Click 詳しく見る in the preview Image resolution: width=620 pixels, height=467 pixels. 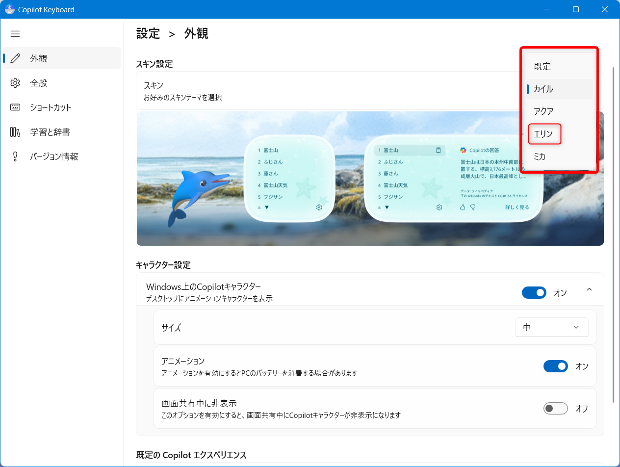pos(517,207)
